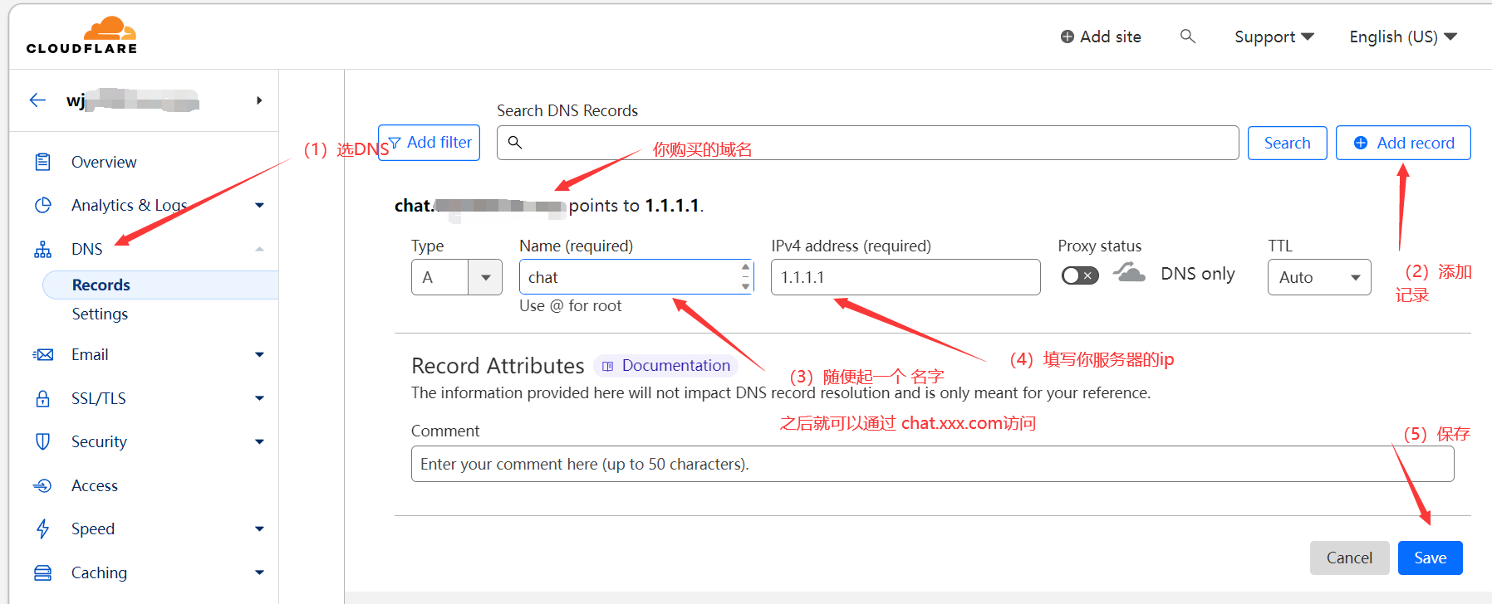Open the DNS sidebar item

click(x=87, y=249)
